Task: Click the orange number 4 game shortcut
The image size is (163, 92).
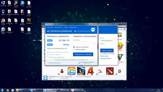Action: pyautogui.click(x=91, y=71)
